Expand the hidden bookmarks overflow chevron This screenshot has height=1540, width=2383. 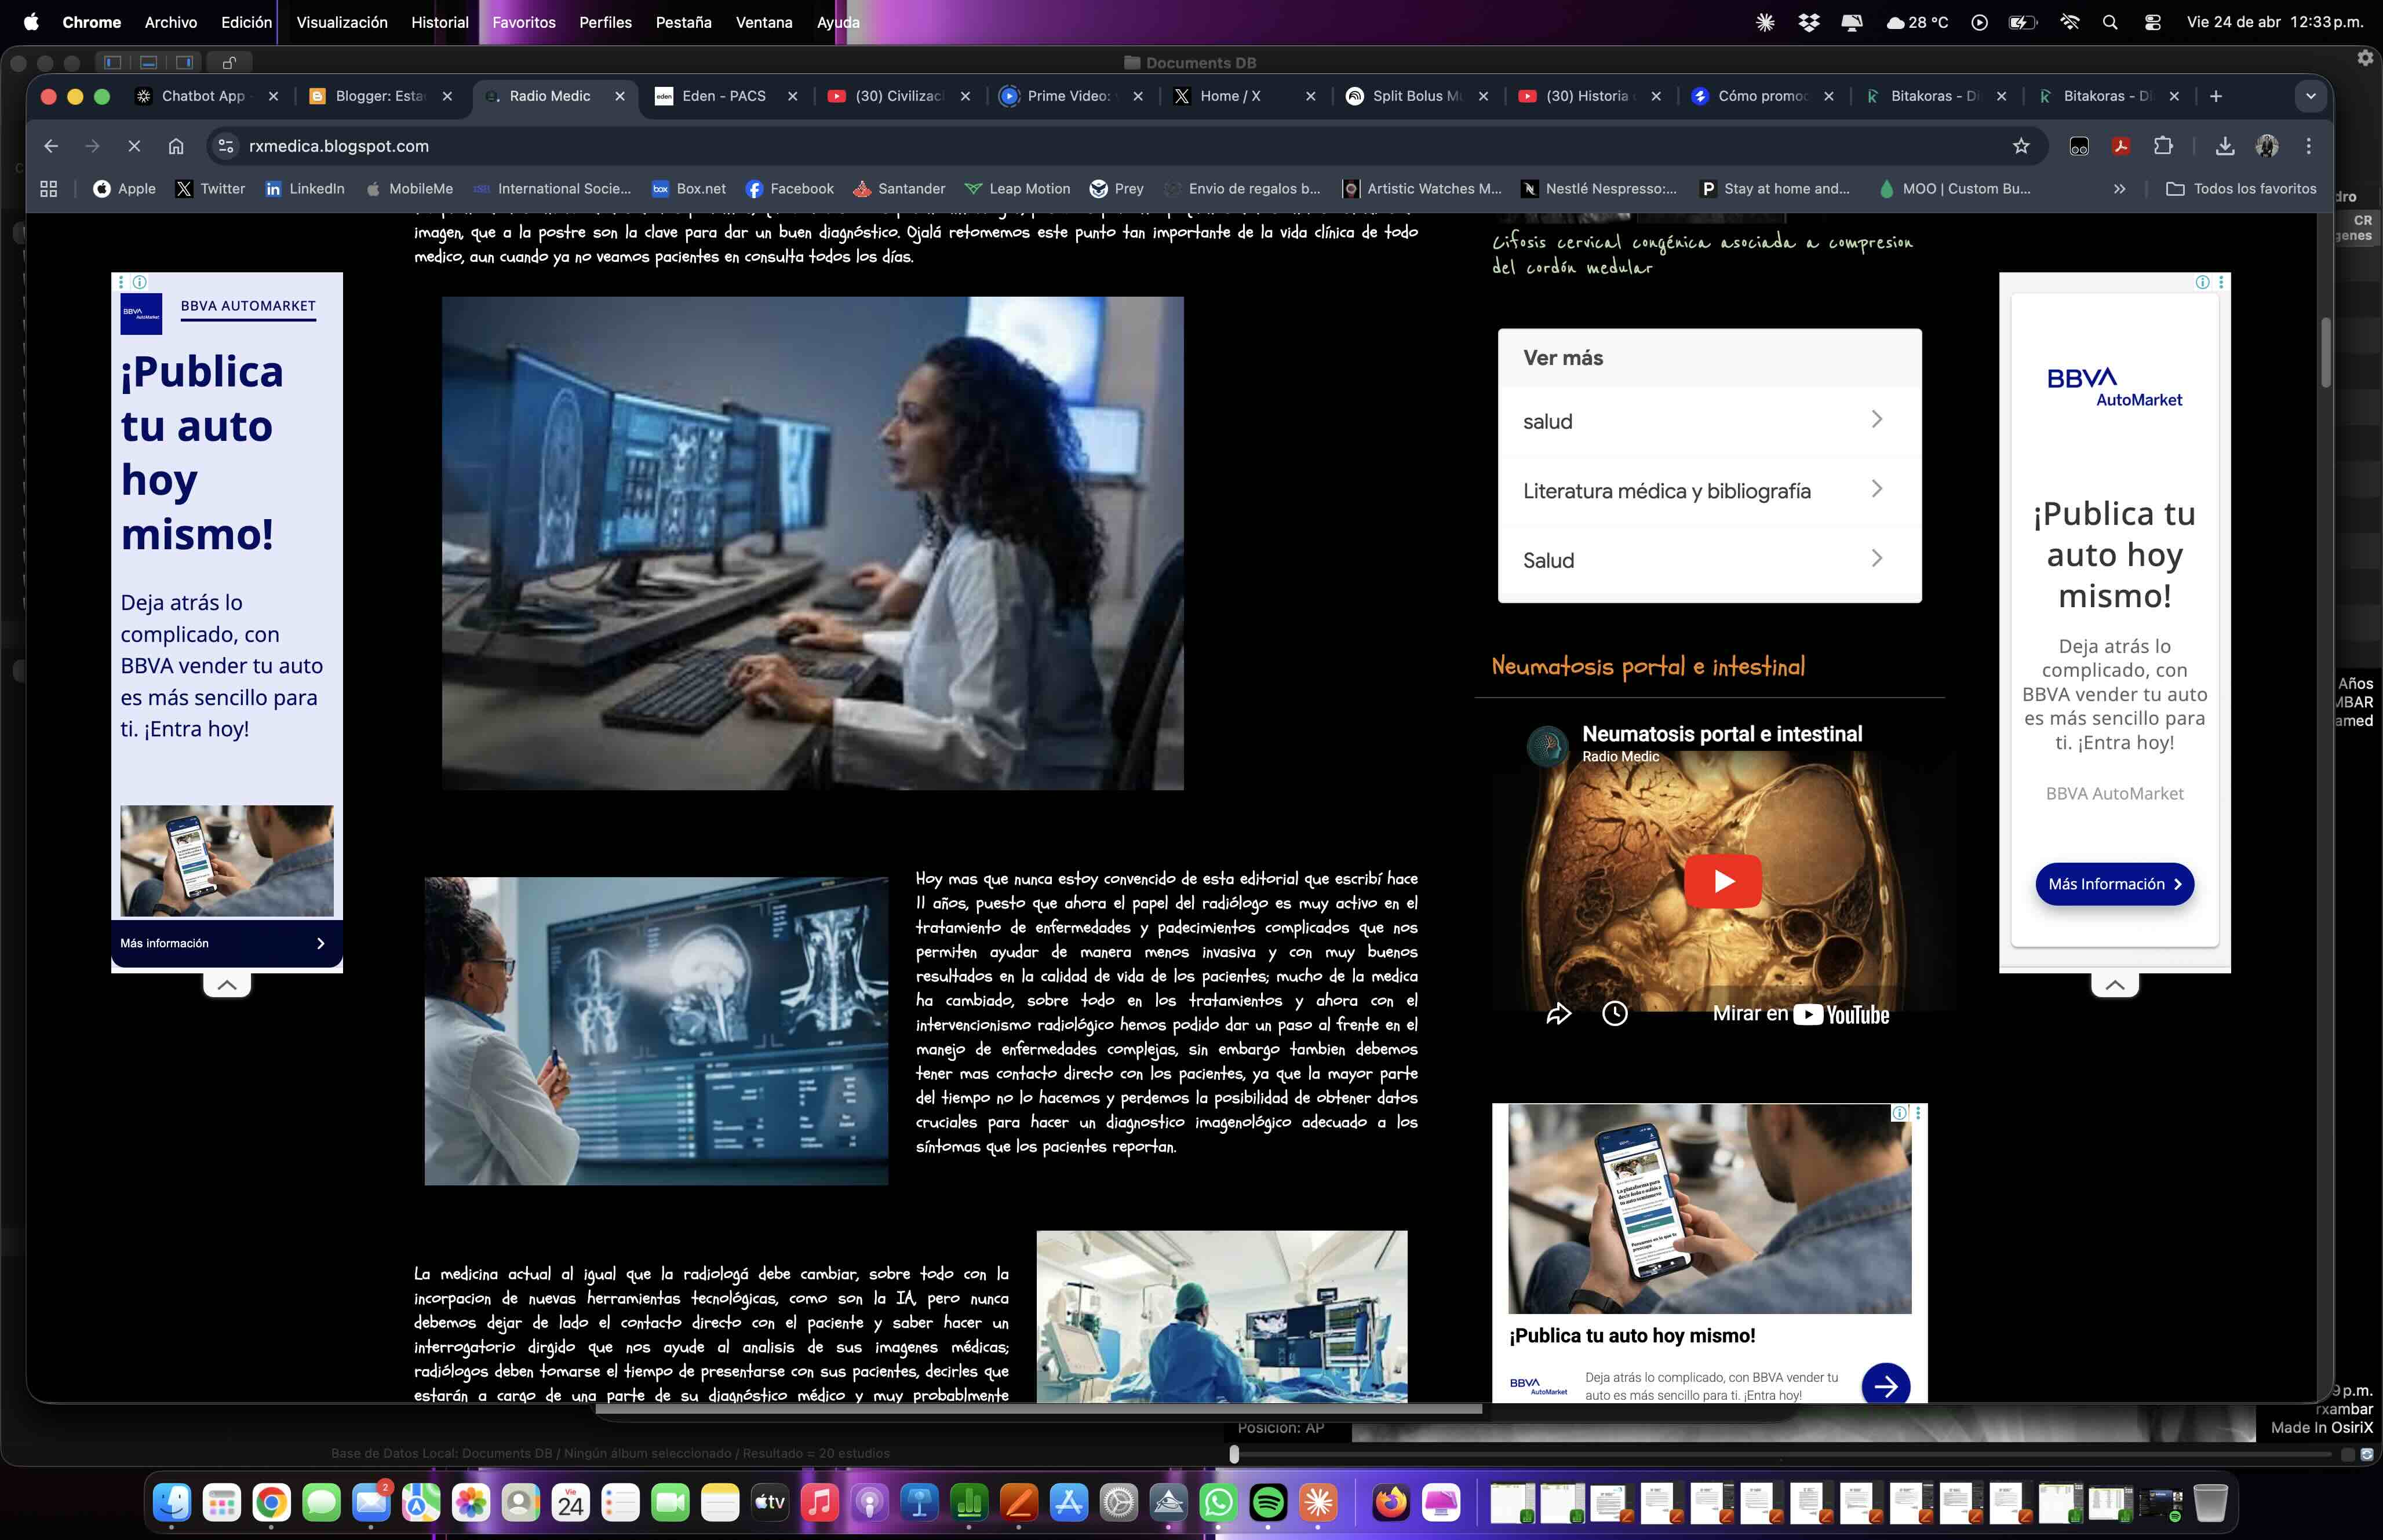[x=2119, y=189]
